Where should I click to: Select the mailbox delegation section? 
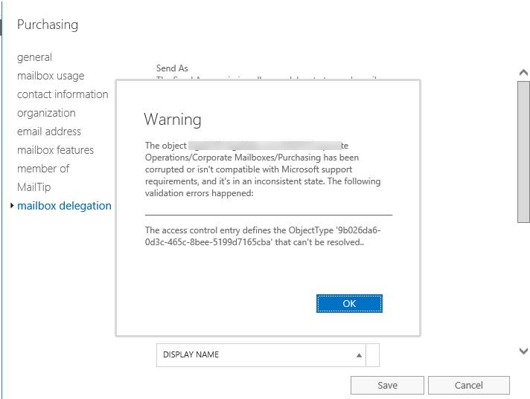(64, 205)
